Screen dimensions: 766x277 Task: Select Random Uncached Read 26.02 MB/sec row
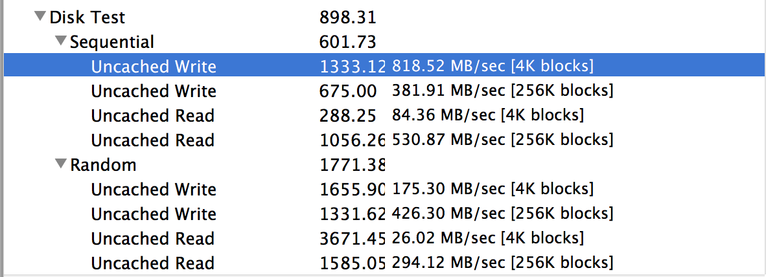(384, 238)
